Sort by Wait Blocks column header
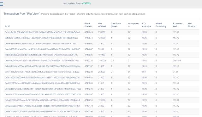This screenshot has height=117, width=202. click(x=191, y=25)
